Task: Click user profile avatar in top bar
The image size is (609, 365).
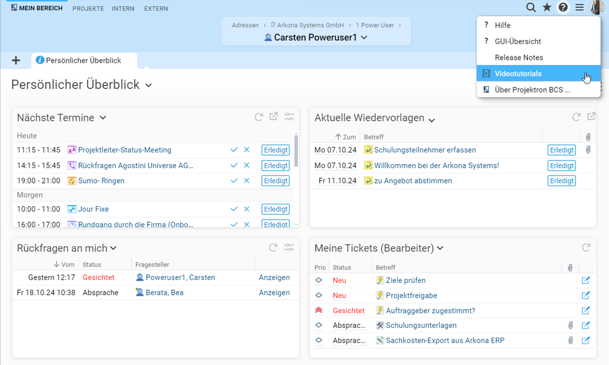Action: [x=596, y=8]
